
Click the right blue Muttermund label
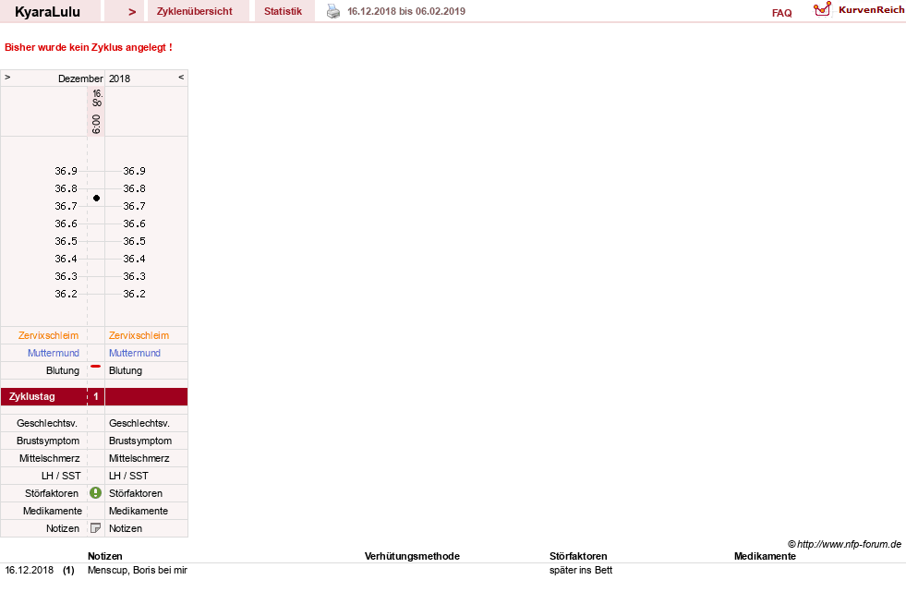coord(135,353)
